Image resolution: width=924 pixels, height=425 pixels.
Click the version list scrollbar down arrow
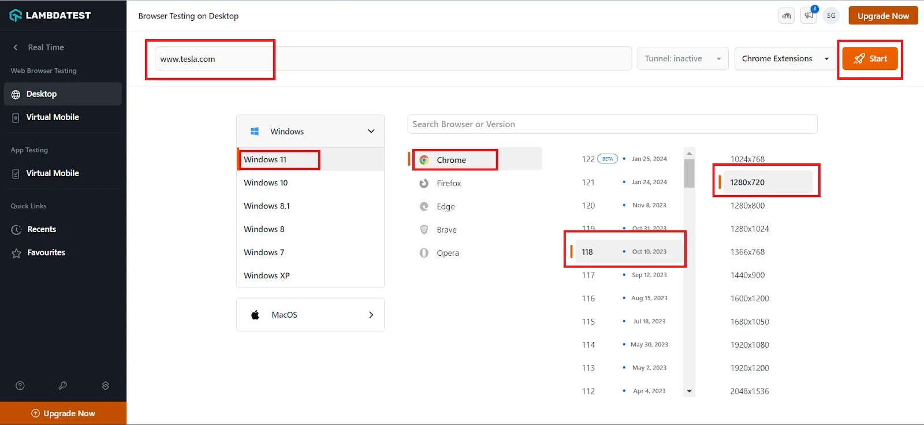pyautogui.click(x=689, y=391)
